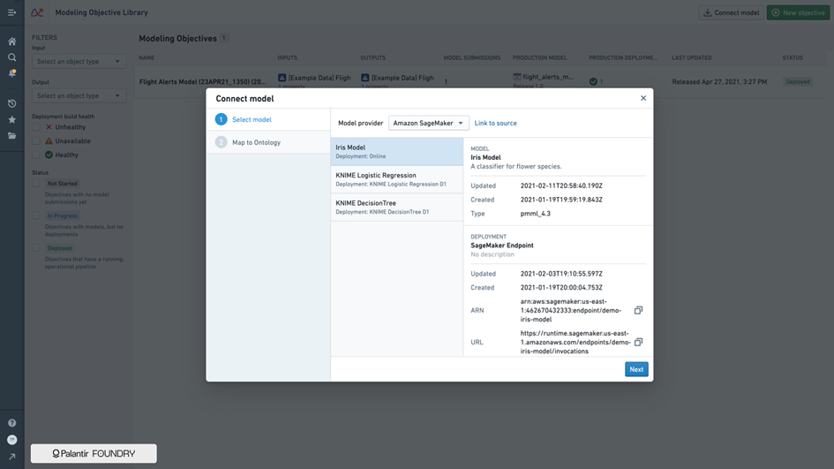834x469 pixels.
Task: Toggle the In Progress status checkbox
Action: point(36,216)
